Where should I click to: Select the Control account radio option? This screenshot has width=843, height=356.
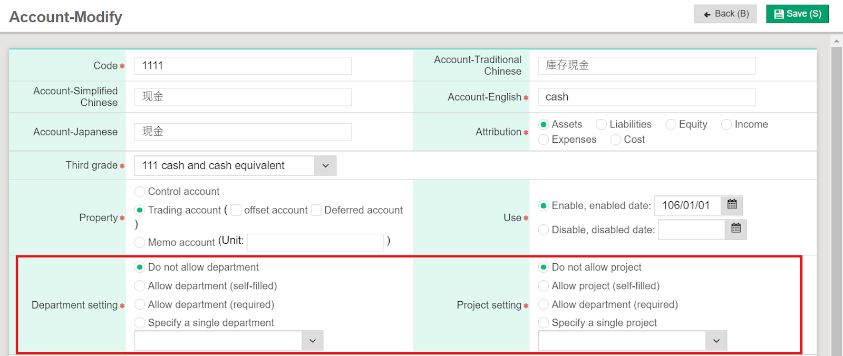coord(140,192)
